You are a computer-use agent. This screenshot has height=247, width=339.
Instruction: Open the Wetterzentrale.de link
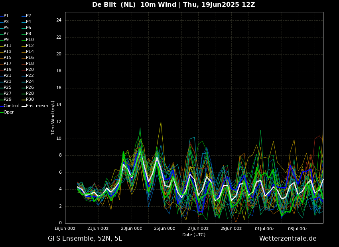point(288,239)
